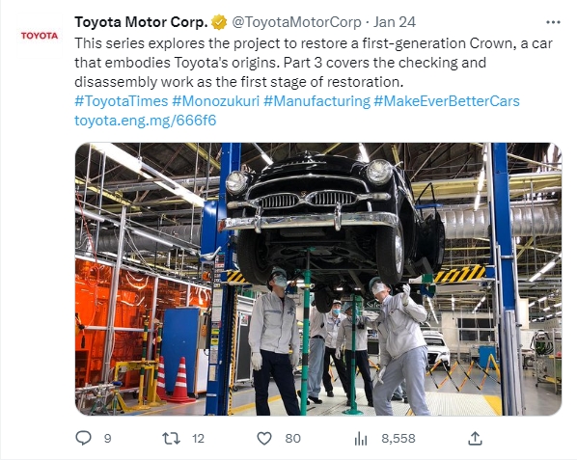Viewport: 577px width, 460px height.
Task: Follow the #MakeEverBetterCars hashtag
Action: tap(447, 101)
